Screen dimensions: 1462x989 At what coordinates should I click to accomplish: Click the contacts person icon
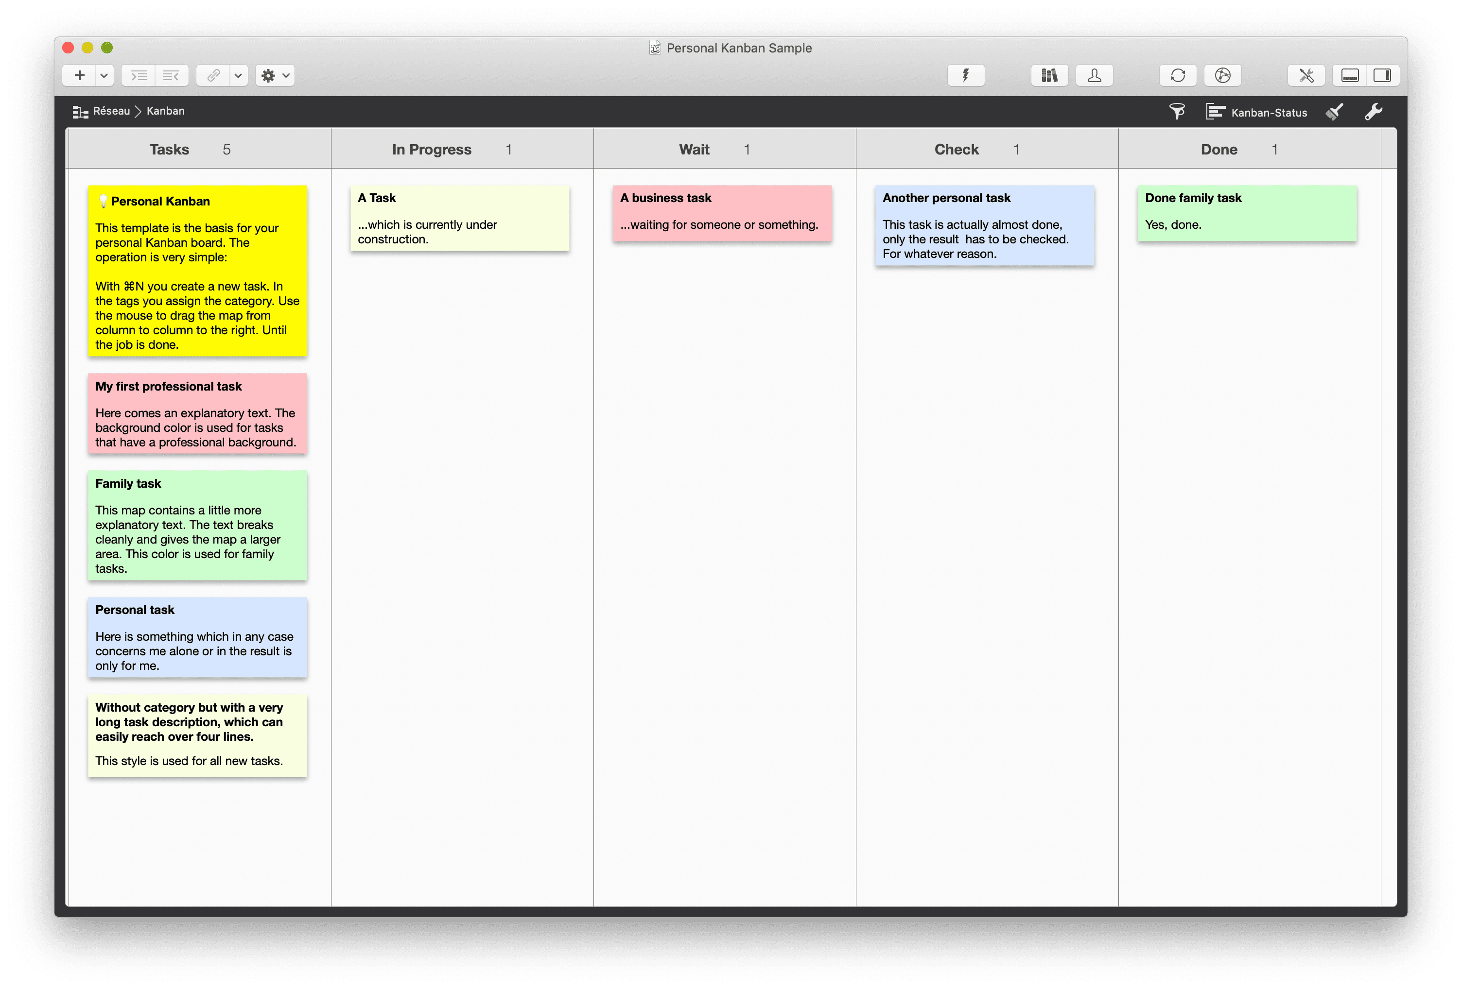[x=1094, y=75]
